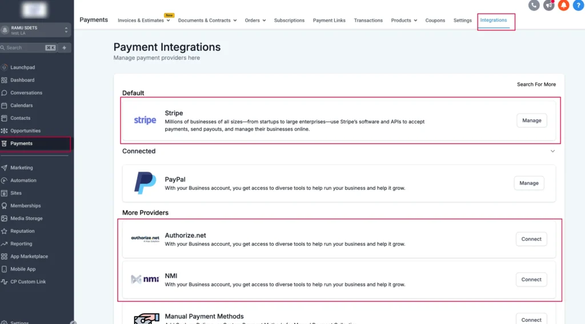Click the PayPal logo
This screenshot has width=585, height=324.
point(145,183)
